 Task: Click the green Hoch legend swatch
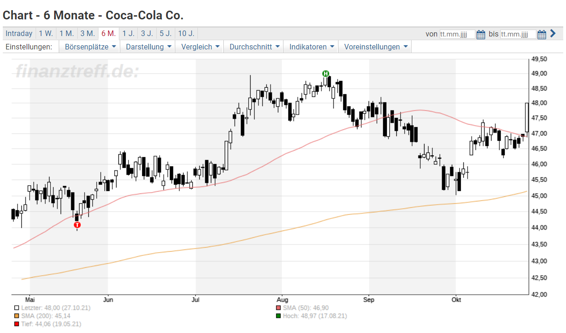pos(278,316)
